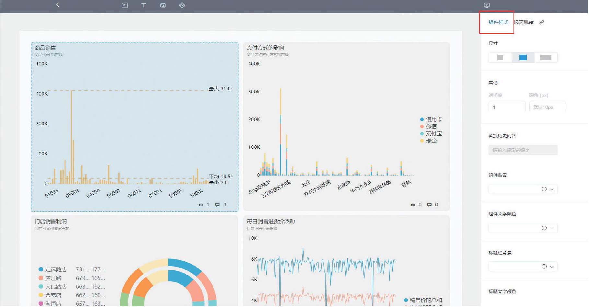Pick the 标题栏背景 color circle swatch

pos(544,267)
